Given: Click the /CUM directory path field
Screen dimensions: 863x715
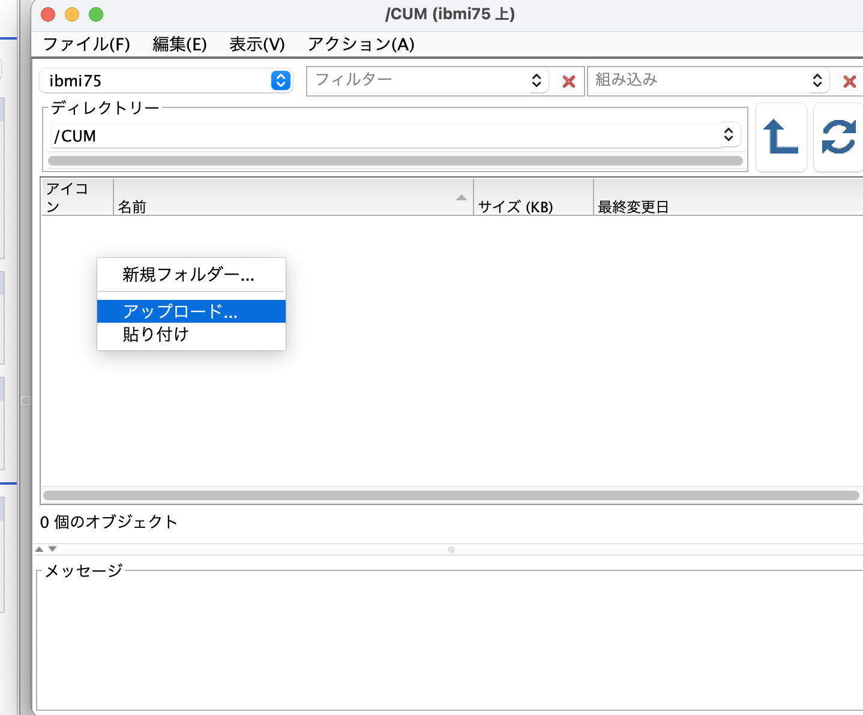Looking at the screenshot, I should tap(385, 136).
